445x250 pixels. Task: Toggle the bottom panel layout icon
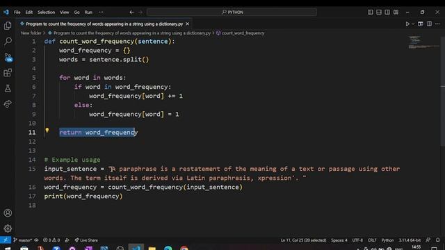pyautogui.click(x=379, y=12)
